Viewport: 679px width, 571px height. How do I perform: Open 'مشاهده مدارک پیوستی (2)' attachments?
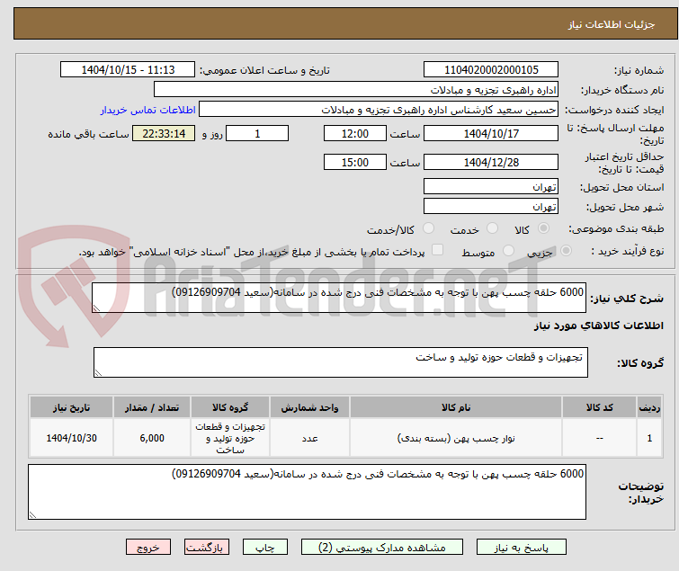382,548
